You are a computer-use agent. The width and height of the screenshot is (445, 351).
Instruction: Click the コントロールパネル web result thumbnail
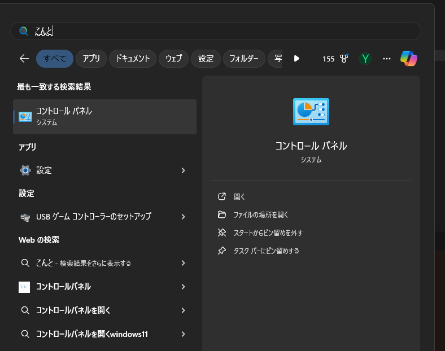[24, 287]
